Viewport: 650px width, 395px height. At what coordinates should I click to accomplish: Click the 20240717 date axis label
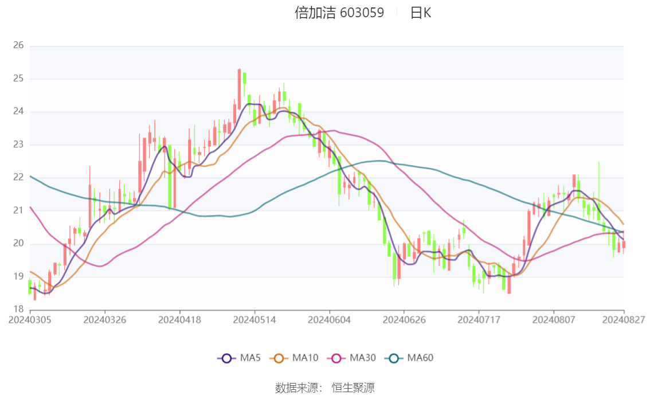[x=479, y=320]
